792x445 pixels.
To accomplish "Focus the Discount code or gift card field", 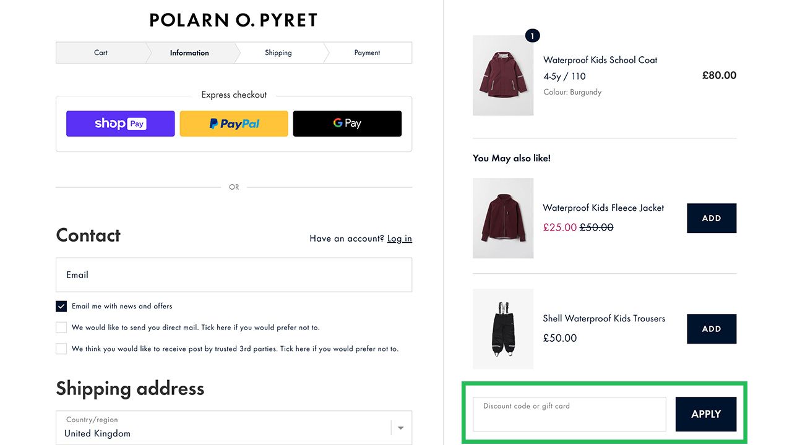I will [x=569, y=414].
